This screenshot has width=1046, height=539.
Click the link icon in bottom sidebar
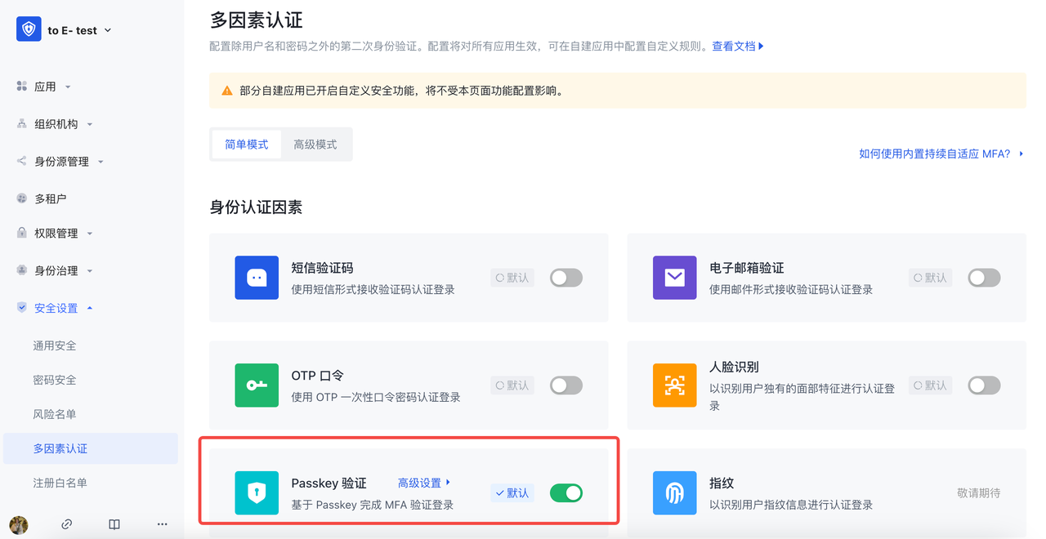pyautogui.click(x=67, y=524)
